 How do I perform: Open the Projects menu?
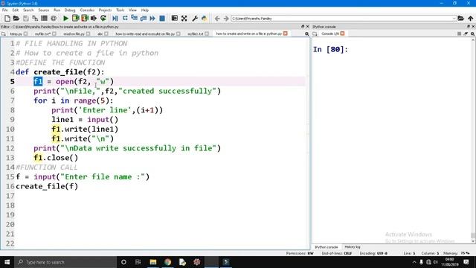[x=105, y=10]
